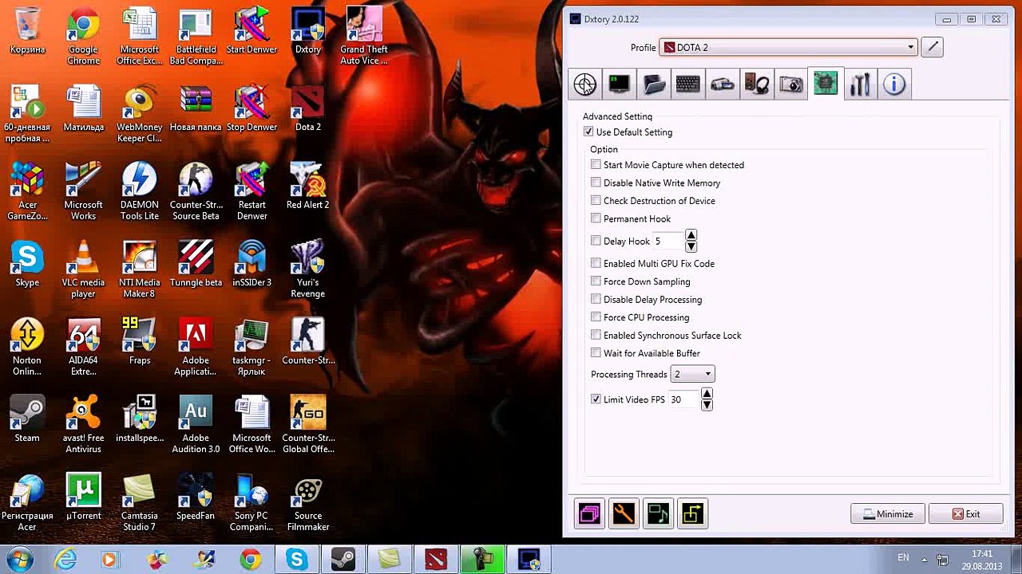The height and width of the screenshot is (574, 1022).
Task: Open the crosshair target tab in Dxtory
Action: (x=585, y=85)
